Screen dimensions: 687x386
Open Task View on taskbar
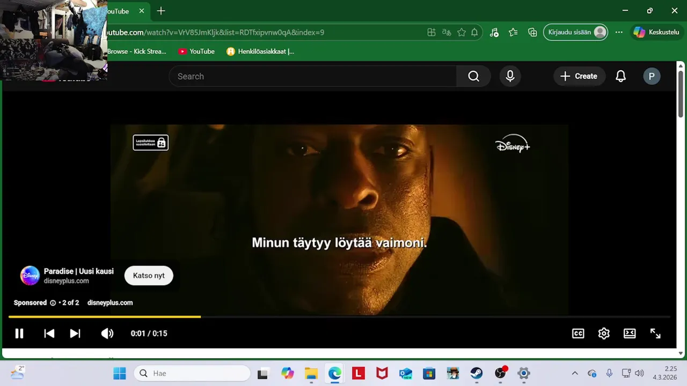pos(262,373)
